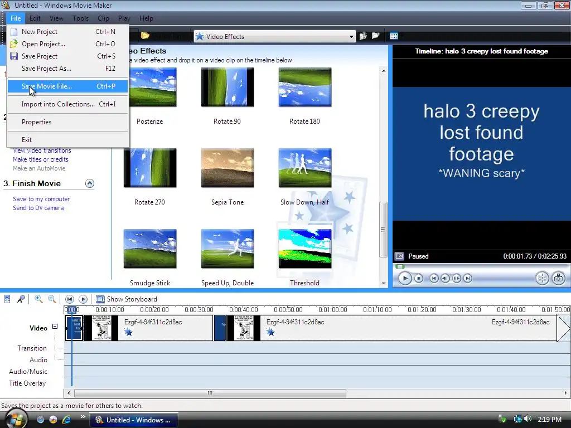Click the timeline horizontal scrollbar thumb
571x428 pixels.
coord(210,393)
